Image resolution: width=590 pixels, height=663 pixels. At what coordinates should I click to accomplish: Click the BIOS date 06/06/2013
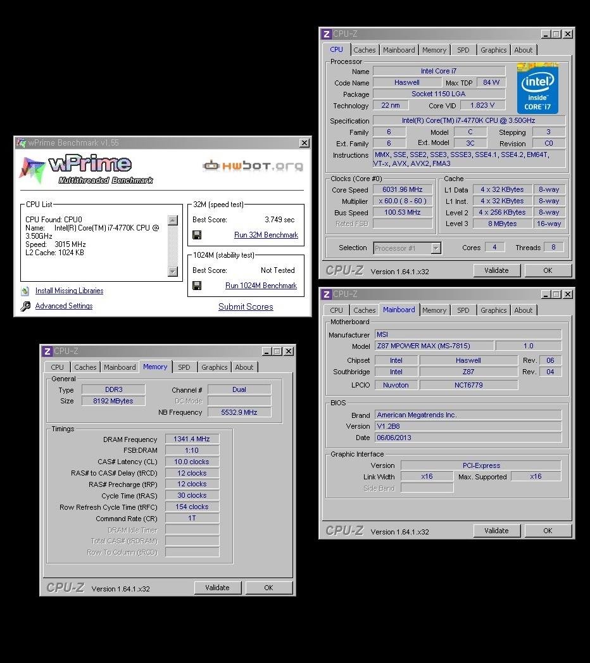pyautogui.click(x=468, y=438)
